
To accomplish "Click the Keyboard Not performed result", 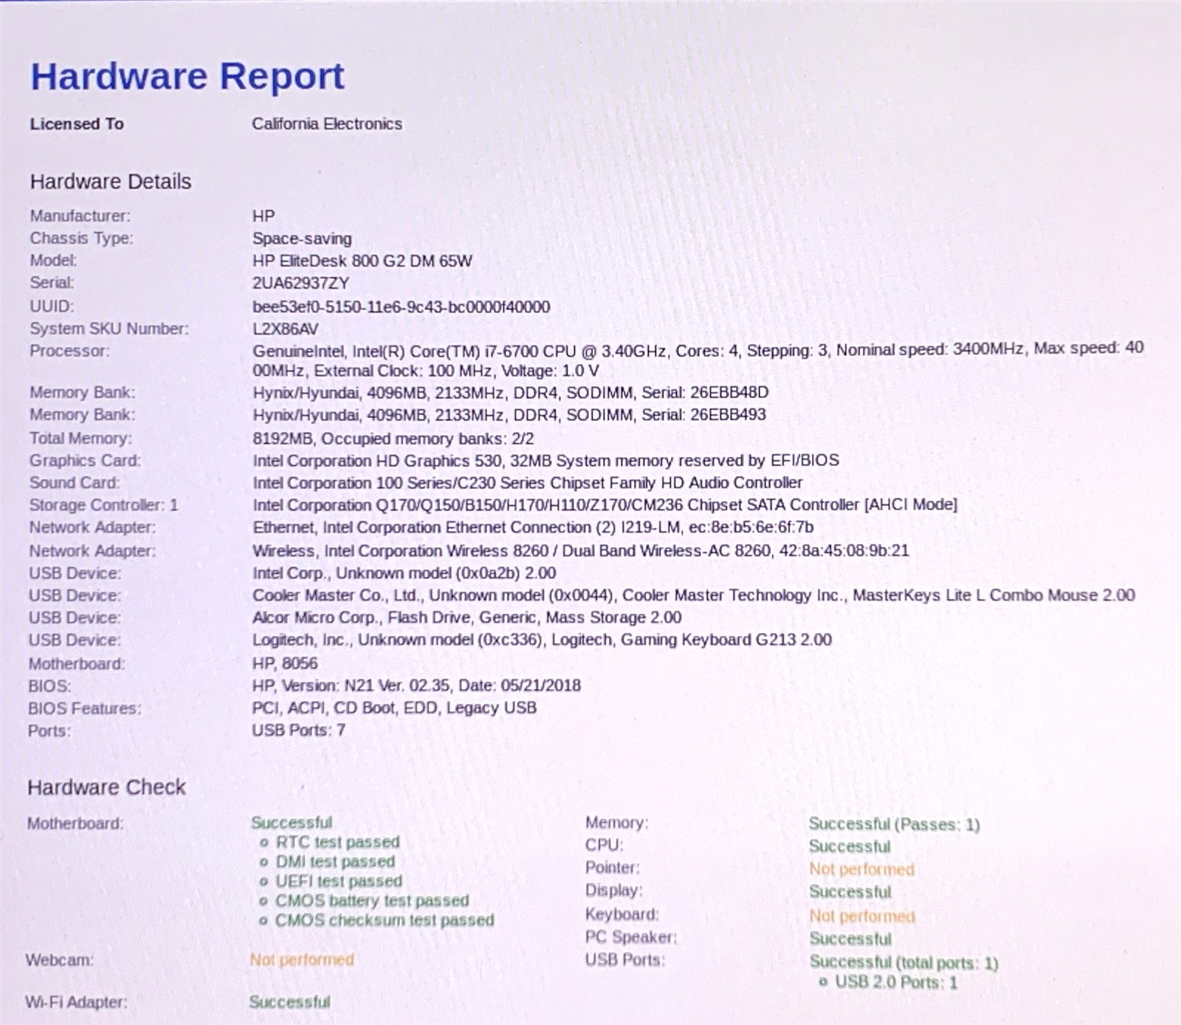I will click(862, 916).
